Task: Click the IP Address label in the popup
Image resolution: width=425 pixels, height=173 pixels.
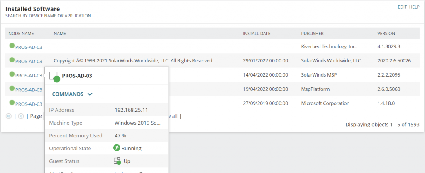Action: (x=61, y=110)
